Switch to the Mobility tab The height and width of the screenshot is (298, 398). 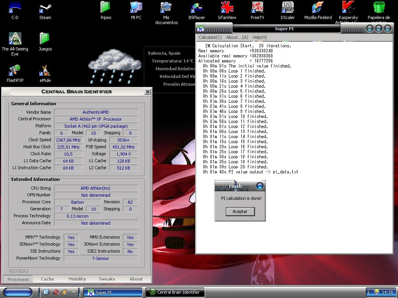click(77, 279)
